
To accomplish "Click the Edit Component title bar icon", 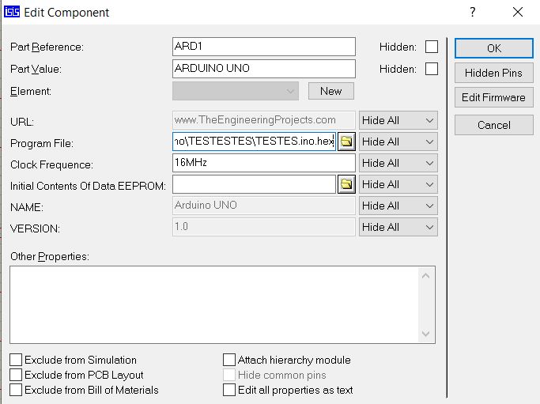I will click(x=11, y=12).
